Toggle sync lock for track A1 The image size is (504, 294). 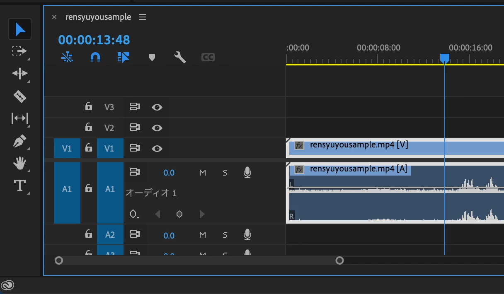coord(135,172)
